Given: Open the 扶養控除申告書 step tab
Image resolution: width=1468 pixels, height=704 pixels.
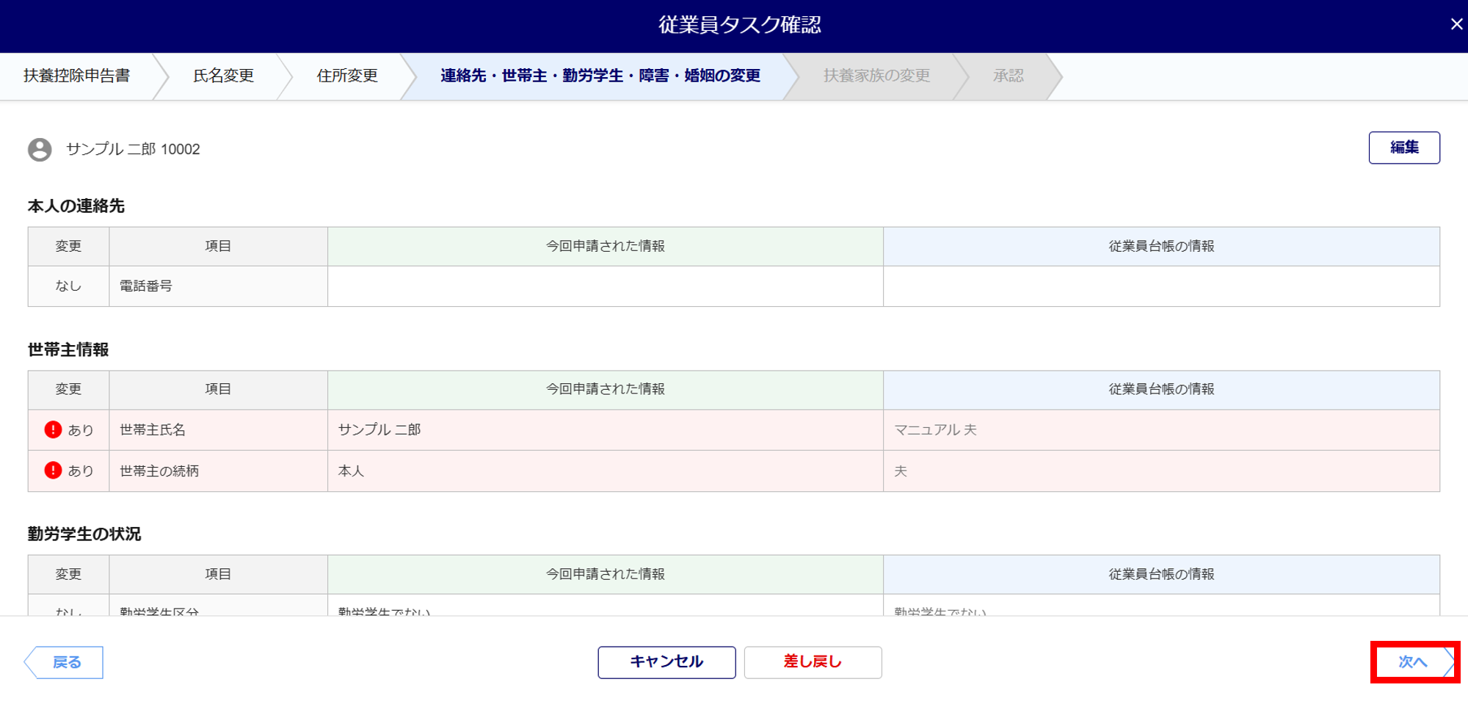Looking at the screenshot, I should click(77, 76).
